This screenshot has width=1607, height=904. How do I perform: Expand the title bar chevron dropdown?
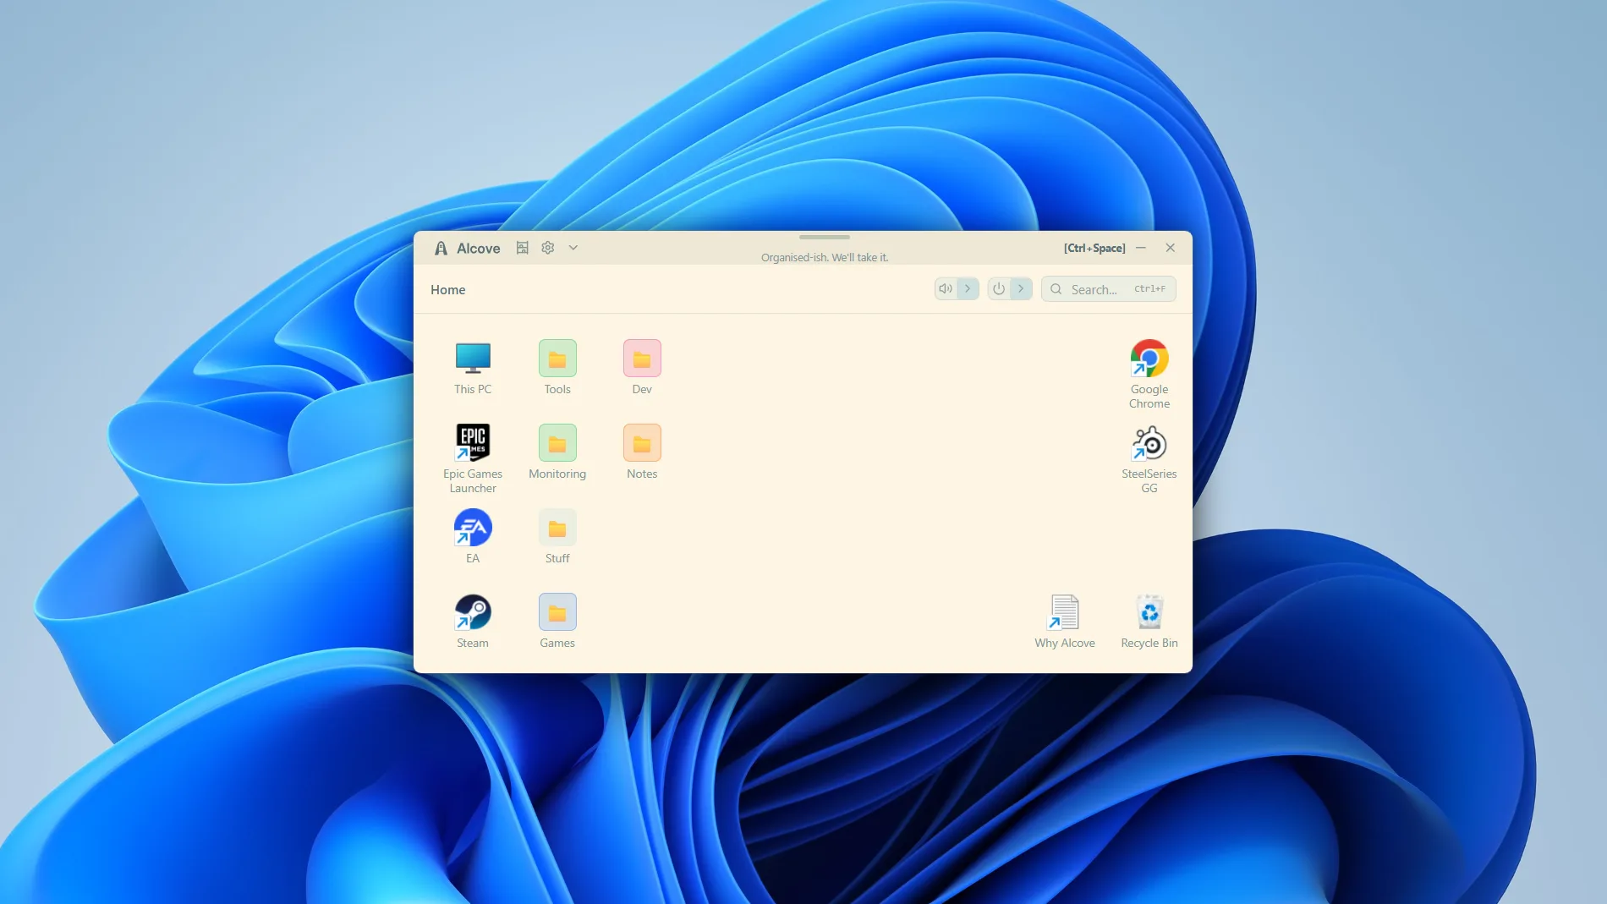[x=573, y=248]
